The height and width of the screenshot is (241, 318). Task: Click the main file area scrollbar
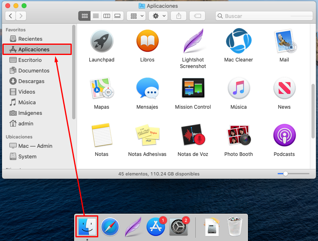click(x=313, y=111)
